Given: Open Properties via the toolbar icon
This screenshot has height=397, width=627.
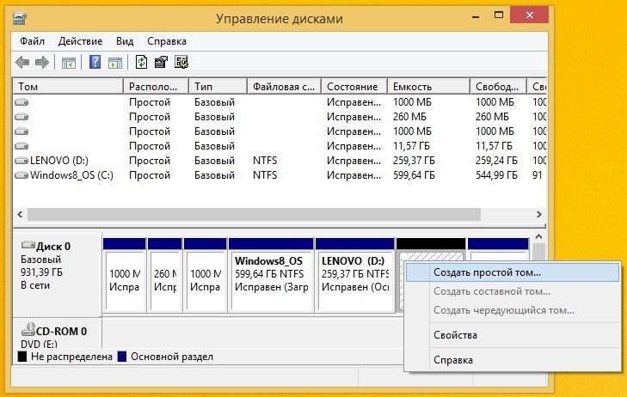Looking at the screenshot, I should coord(161,62).
